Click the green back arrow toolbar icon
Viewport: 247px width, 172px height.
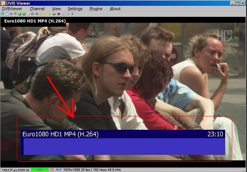[19, 14]
